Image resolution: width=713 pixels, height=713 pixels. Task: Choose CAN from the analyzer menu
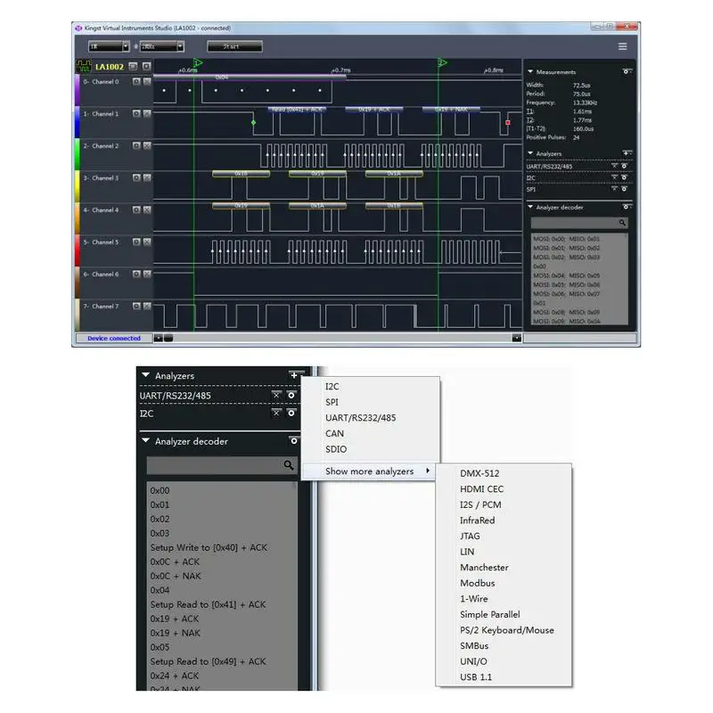[x=335, y=433]
